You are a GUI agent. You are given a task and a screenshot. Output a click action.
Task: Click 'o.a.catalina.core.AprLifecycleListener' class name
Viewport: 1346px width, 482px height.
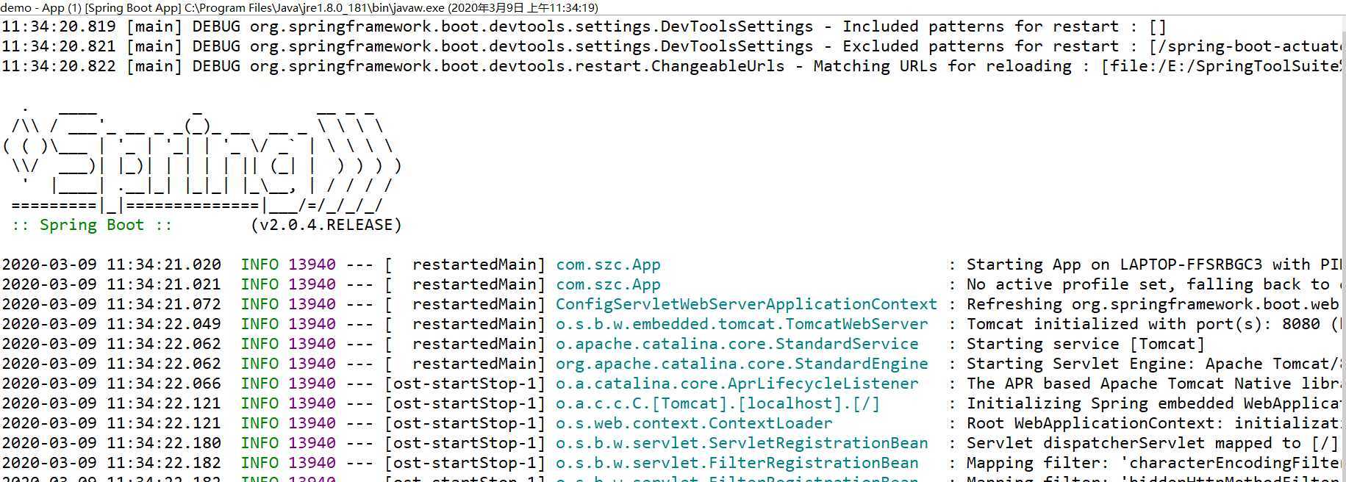737,384
